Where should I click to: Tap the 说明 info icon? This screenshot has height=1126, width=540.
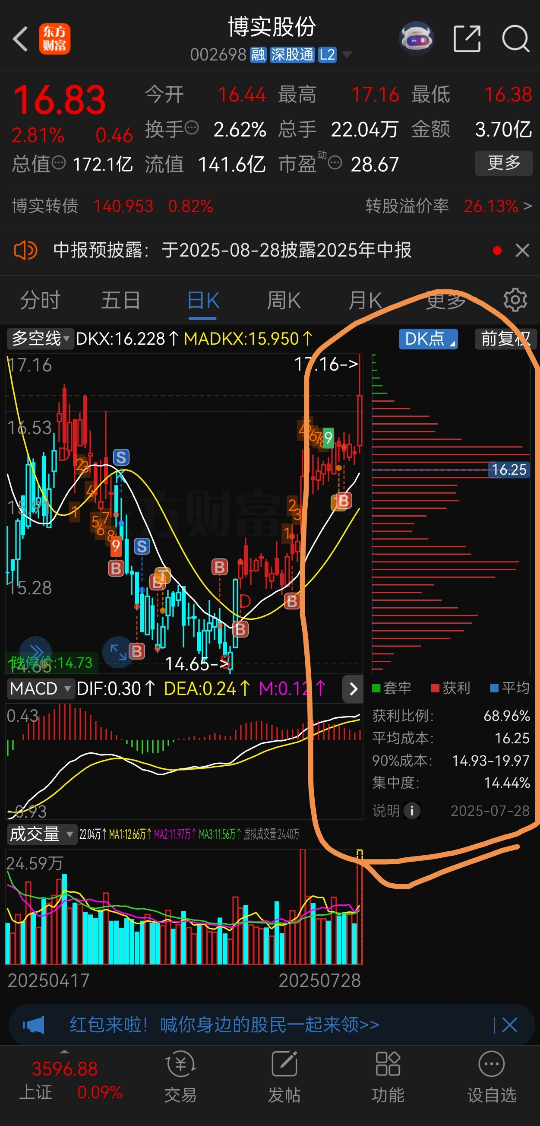point(412,810)
